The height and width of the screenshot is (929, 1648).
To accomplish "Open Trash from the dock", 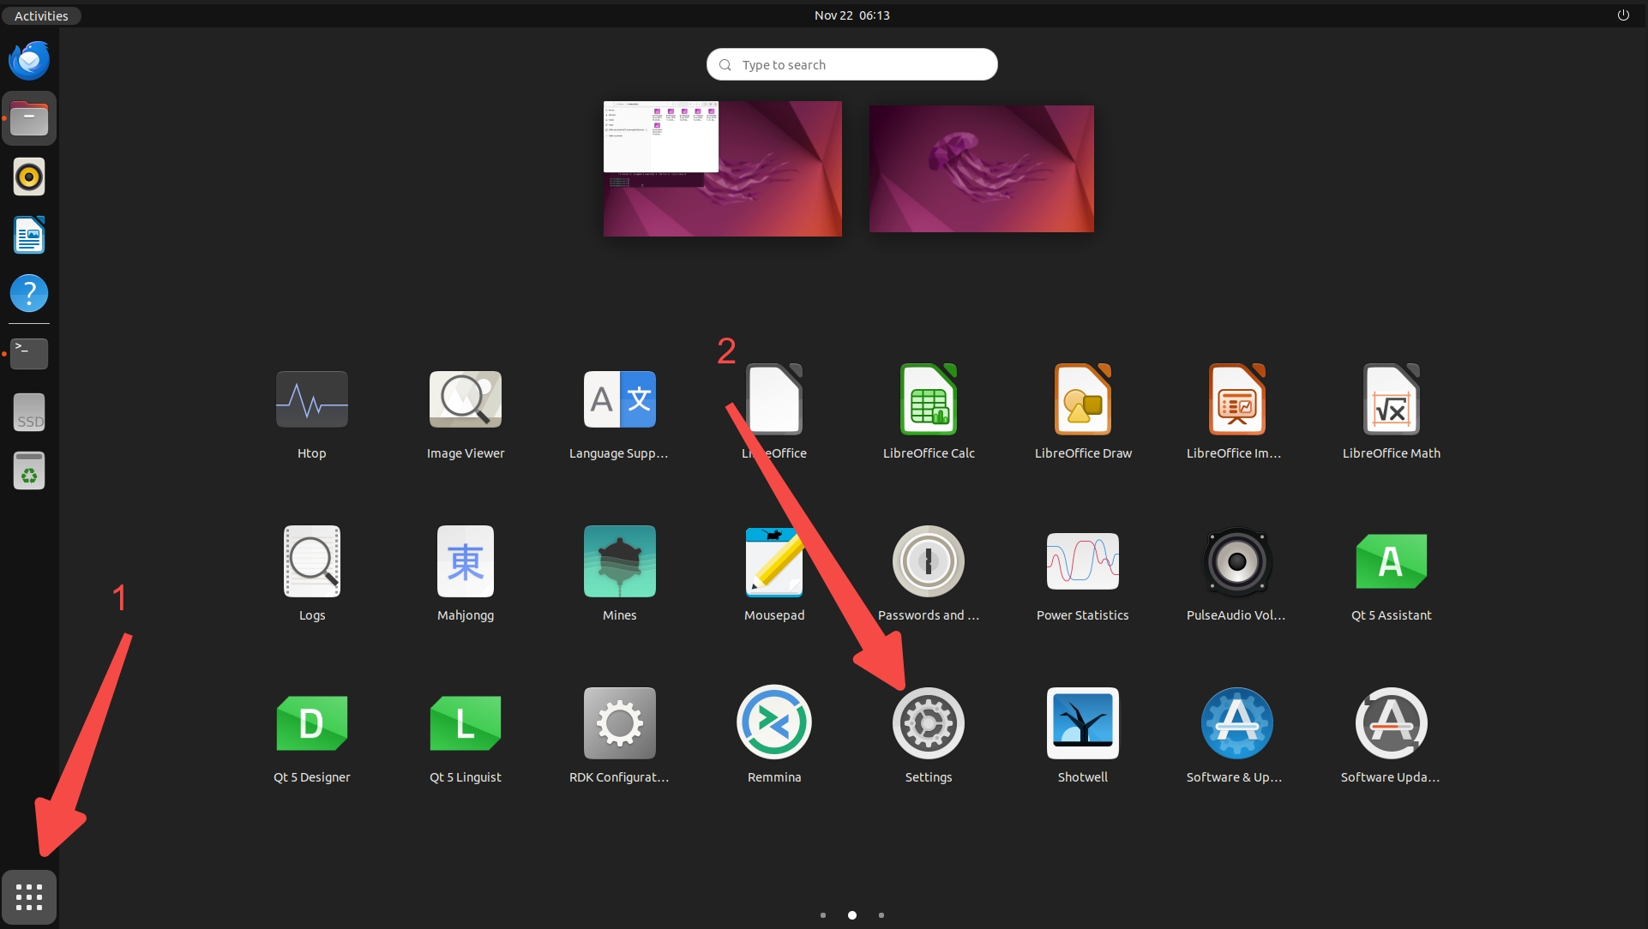I will click(x=29, y=470).
